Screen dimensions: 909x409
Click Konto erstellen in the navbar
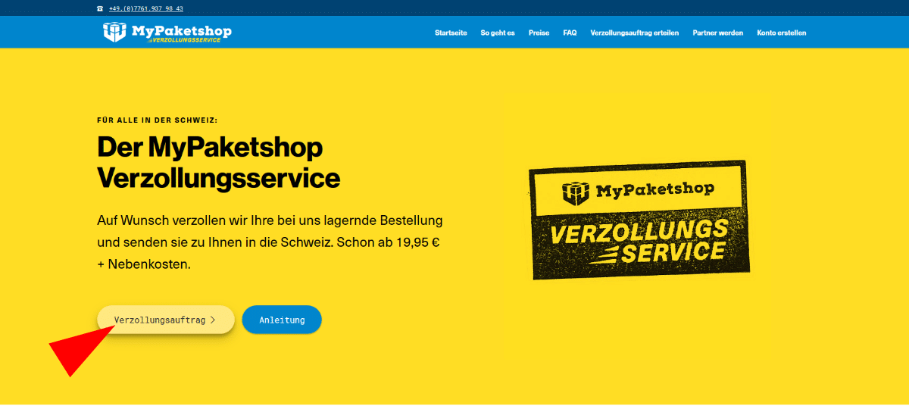click(782, 33)
